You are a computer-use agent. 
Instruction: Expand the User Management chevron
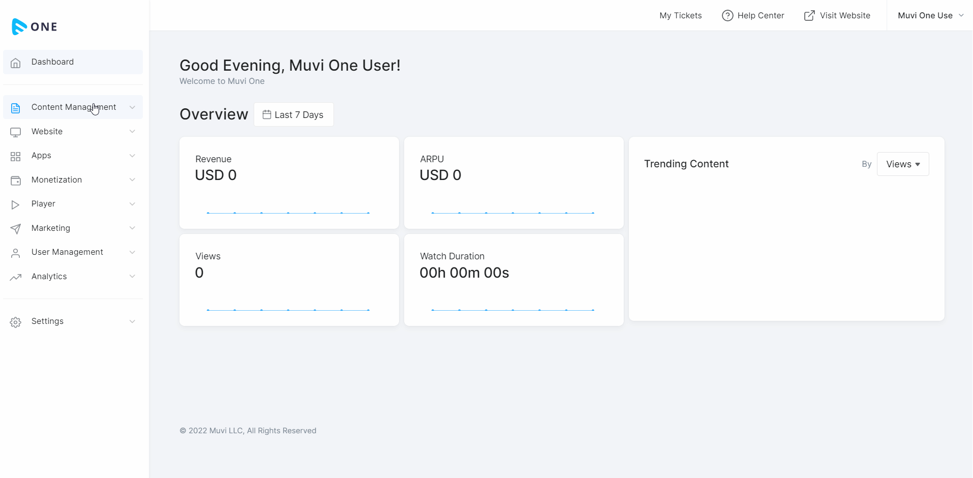132,252
